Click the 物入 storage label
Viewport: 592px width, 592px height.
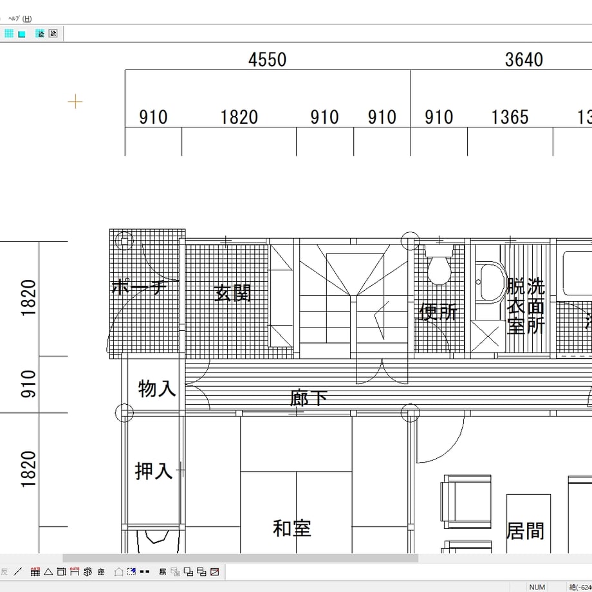156,389
